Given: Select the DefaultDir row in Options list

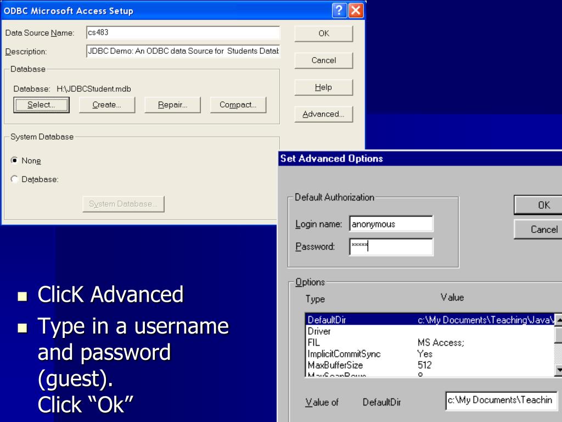Looking at the screenshot, I should point(430,319).
